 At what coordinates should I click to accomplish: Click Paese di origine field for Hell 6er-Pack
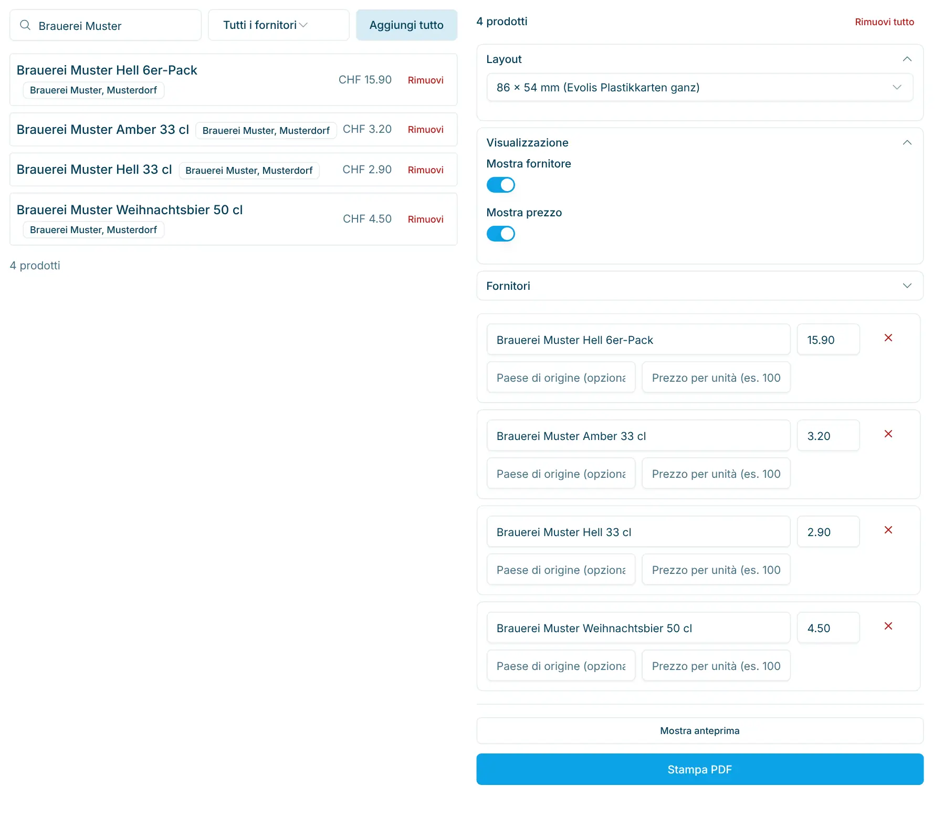(561, 378)
